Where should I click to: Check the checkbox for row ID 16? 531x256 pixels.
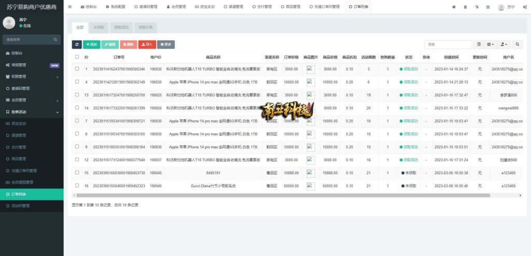tap(77, 186)
